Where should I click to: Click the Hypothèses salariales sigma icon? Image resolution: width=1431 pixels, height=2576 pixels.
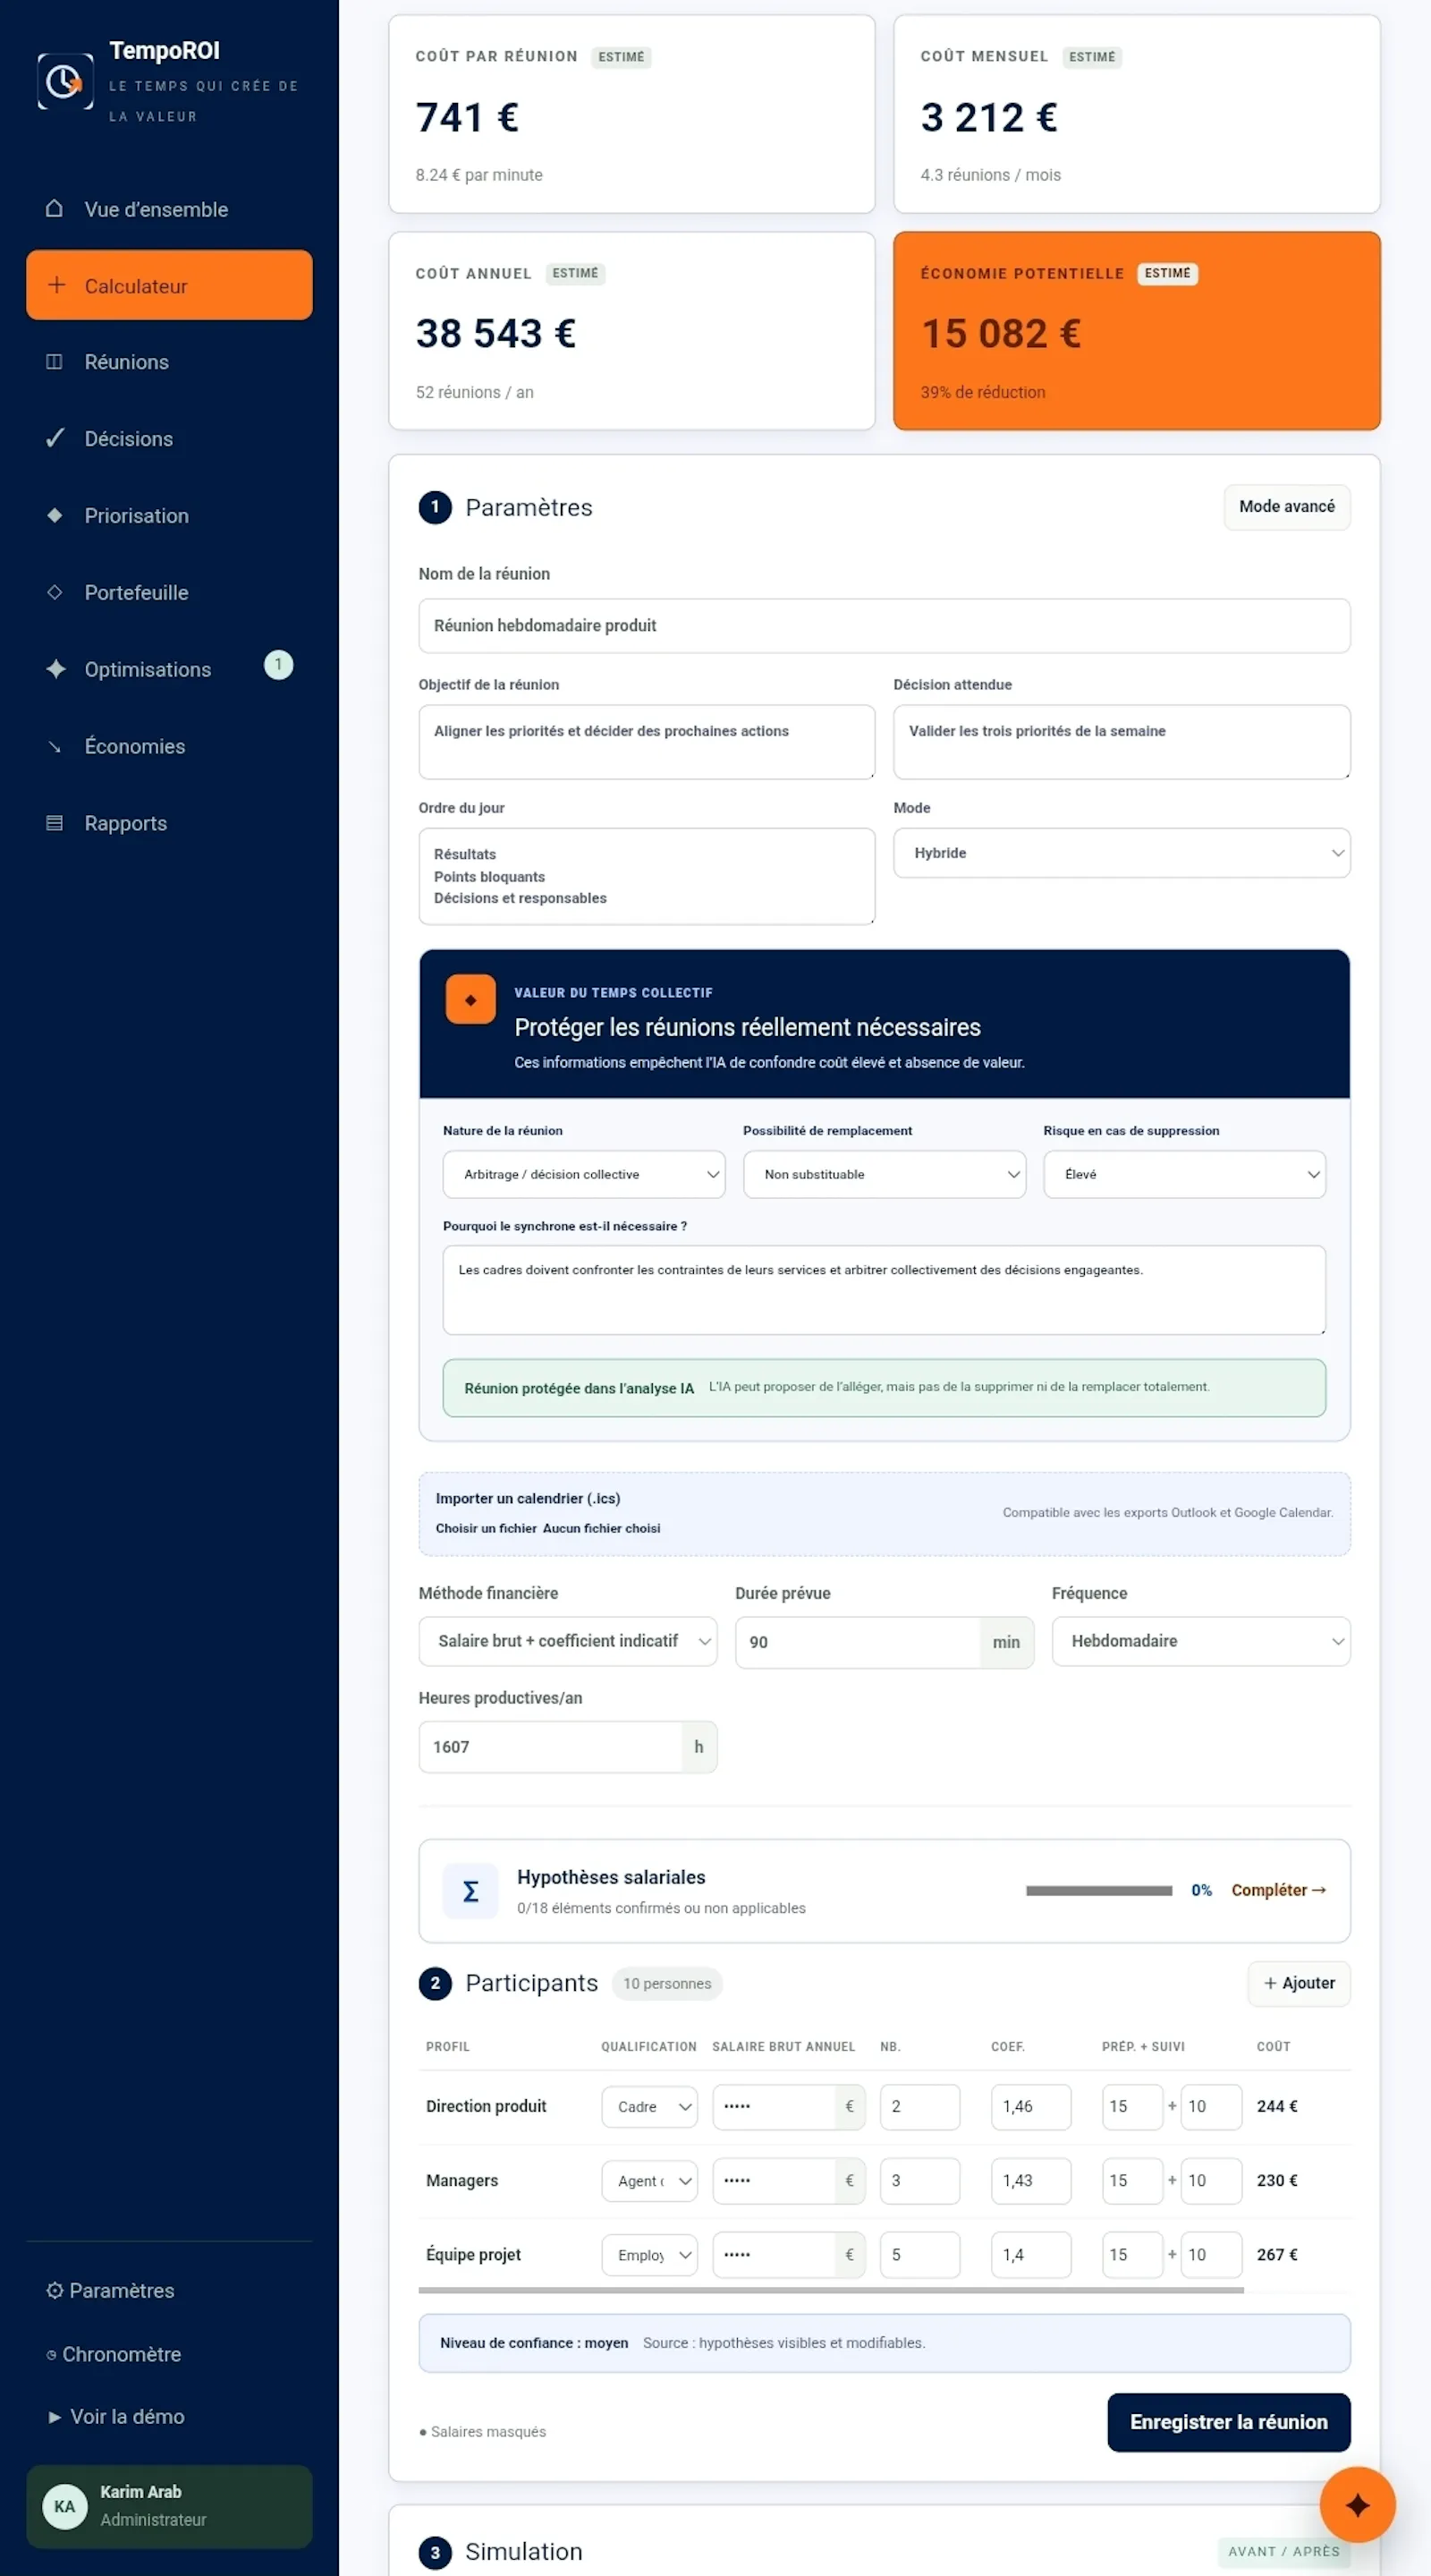click(470, 1891)
